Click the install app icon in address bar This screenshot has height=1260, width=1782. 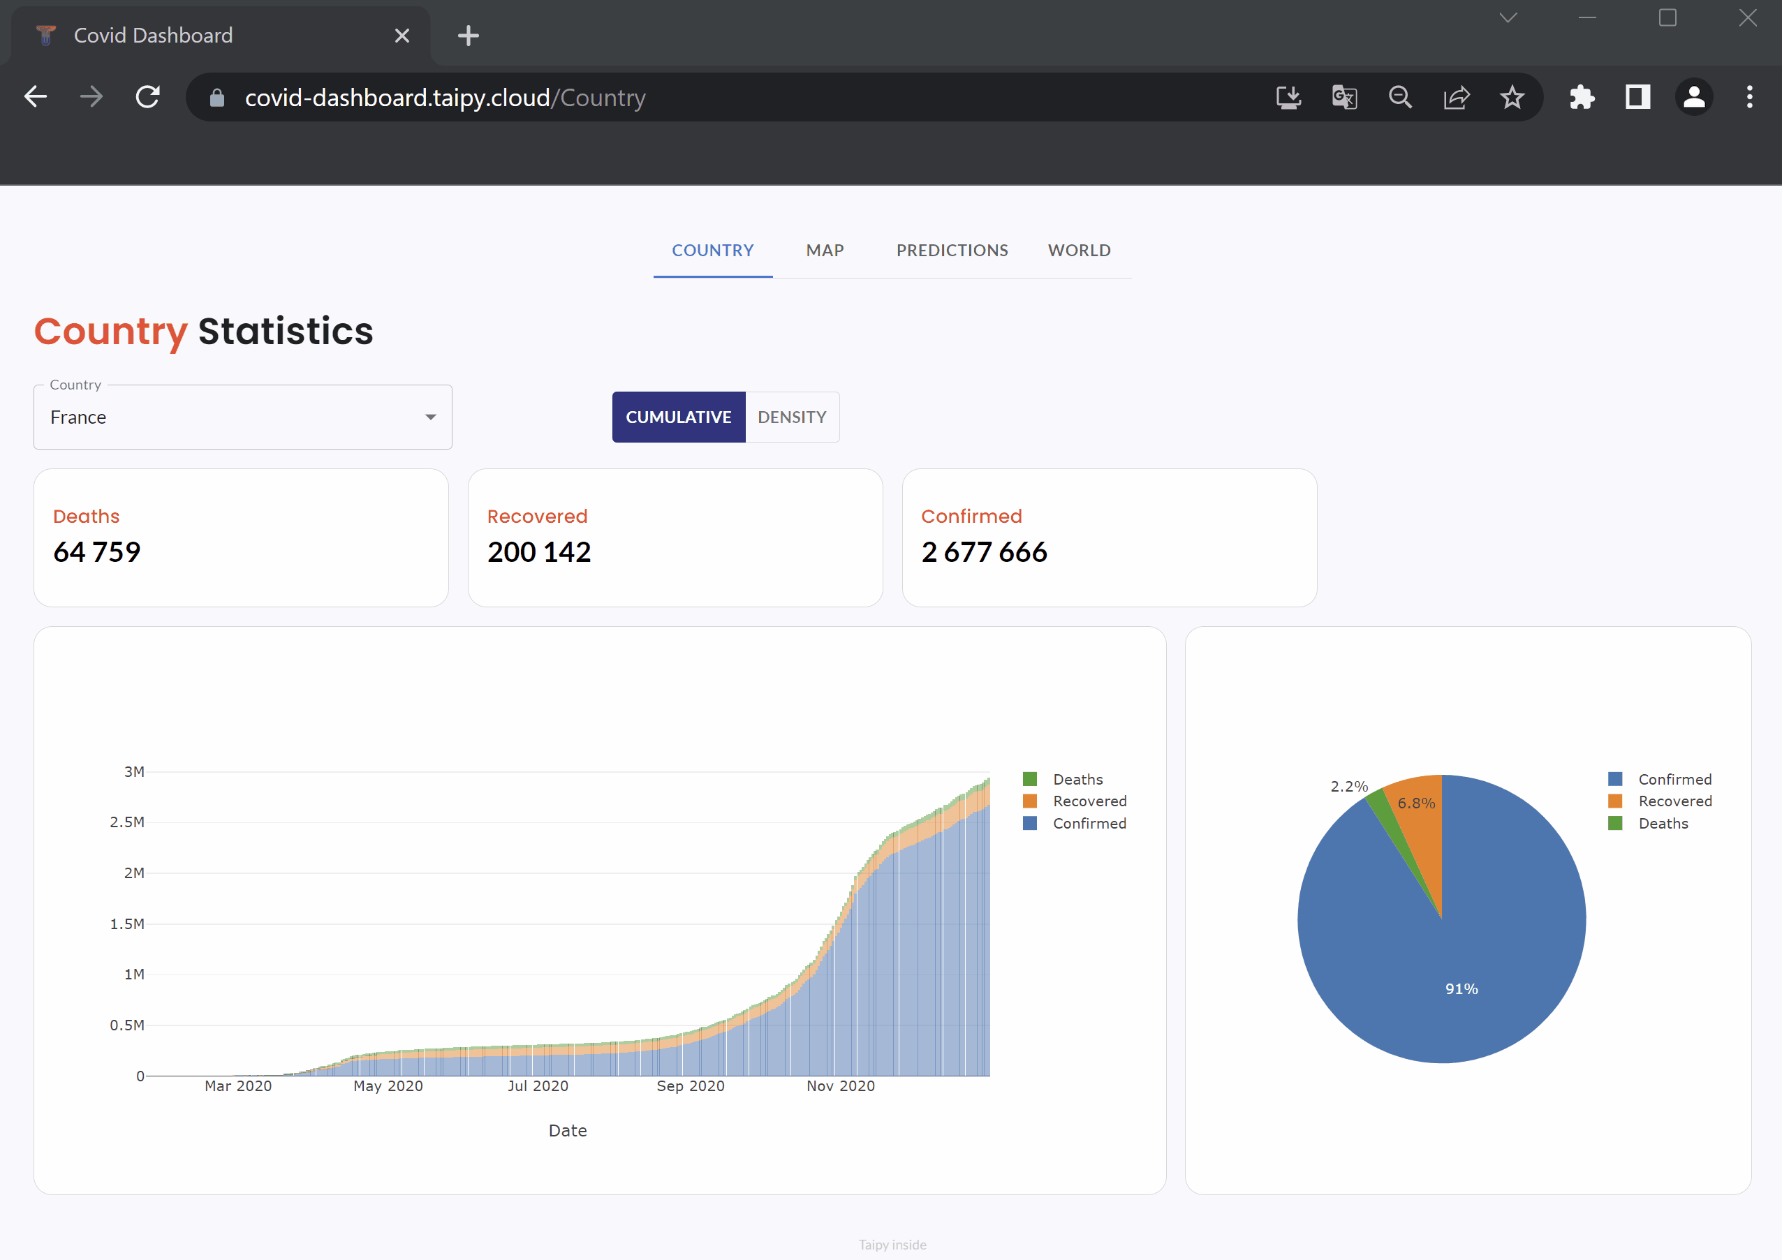[1288, 97]
